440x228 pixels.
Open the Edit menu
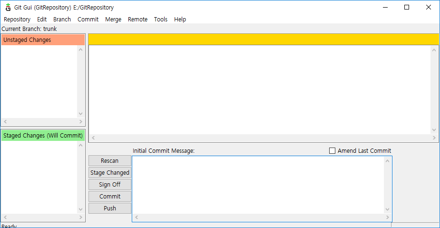coord(42,20)
